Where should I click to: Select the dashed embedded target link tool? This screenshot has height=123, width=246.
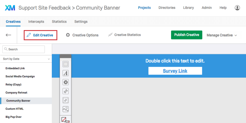[66, 100]
